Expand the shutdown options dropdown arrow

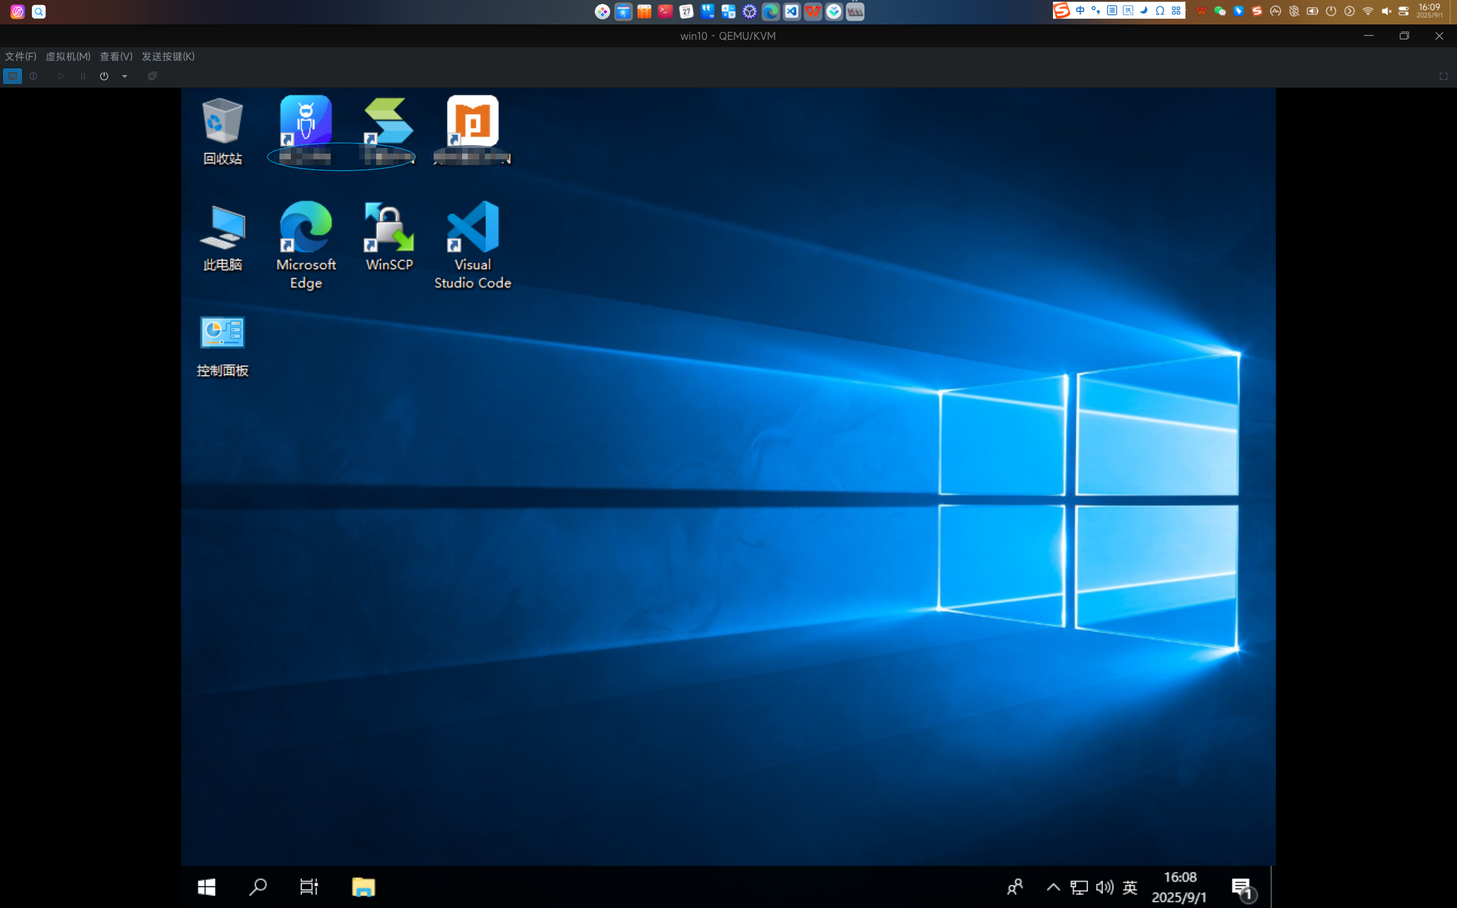(x=124, y=76)
